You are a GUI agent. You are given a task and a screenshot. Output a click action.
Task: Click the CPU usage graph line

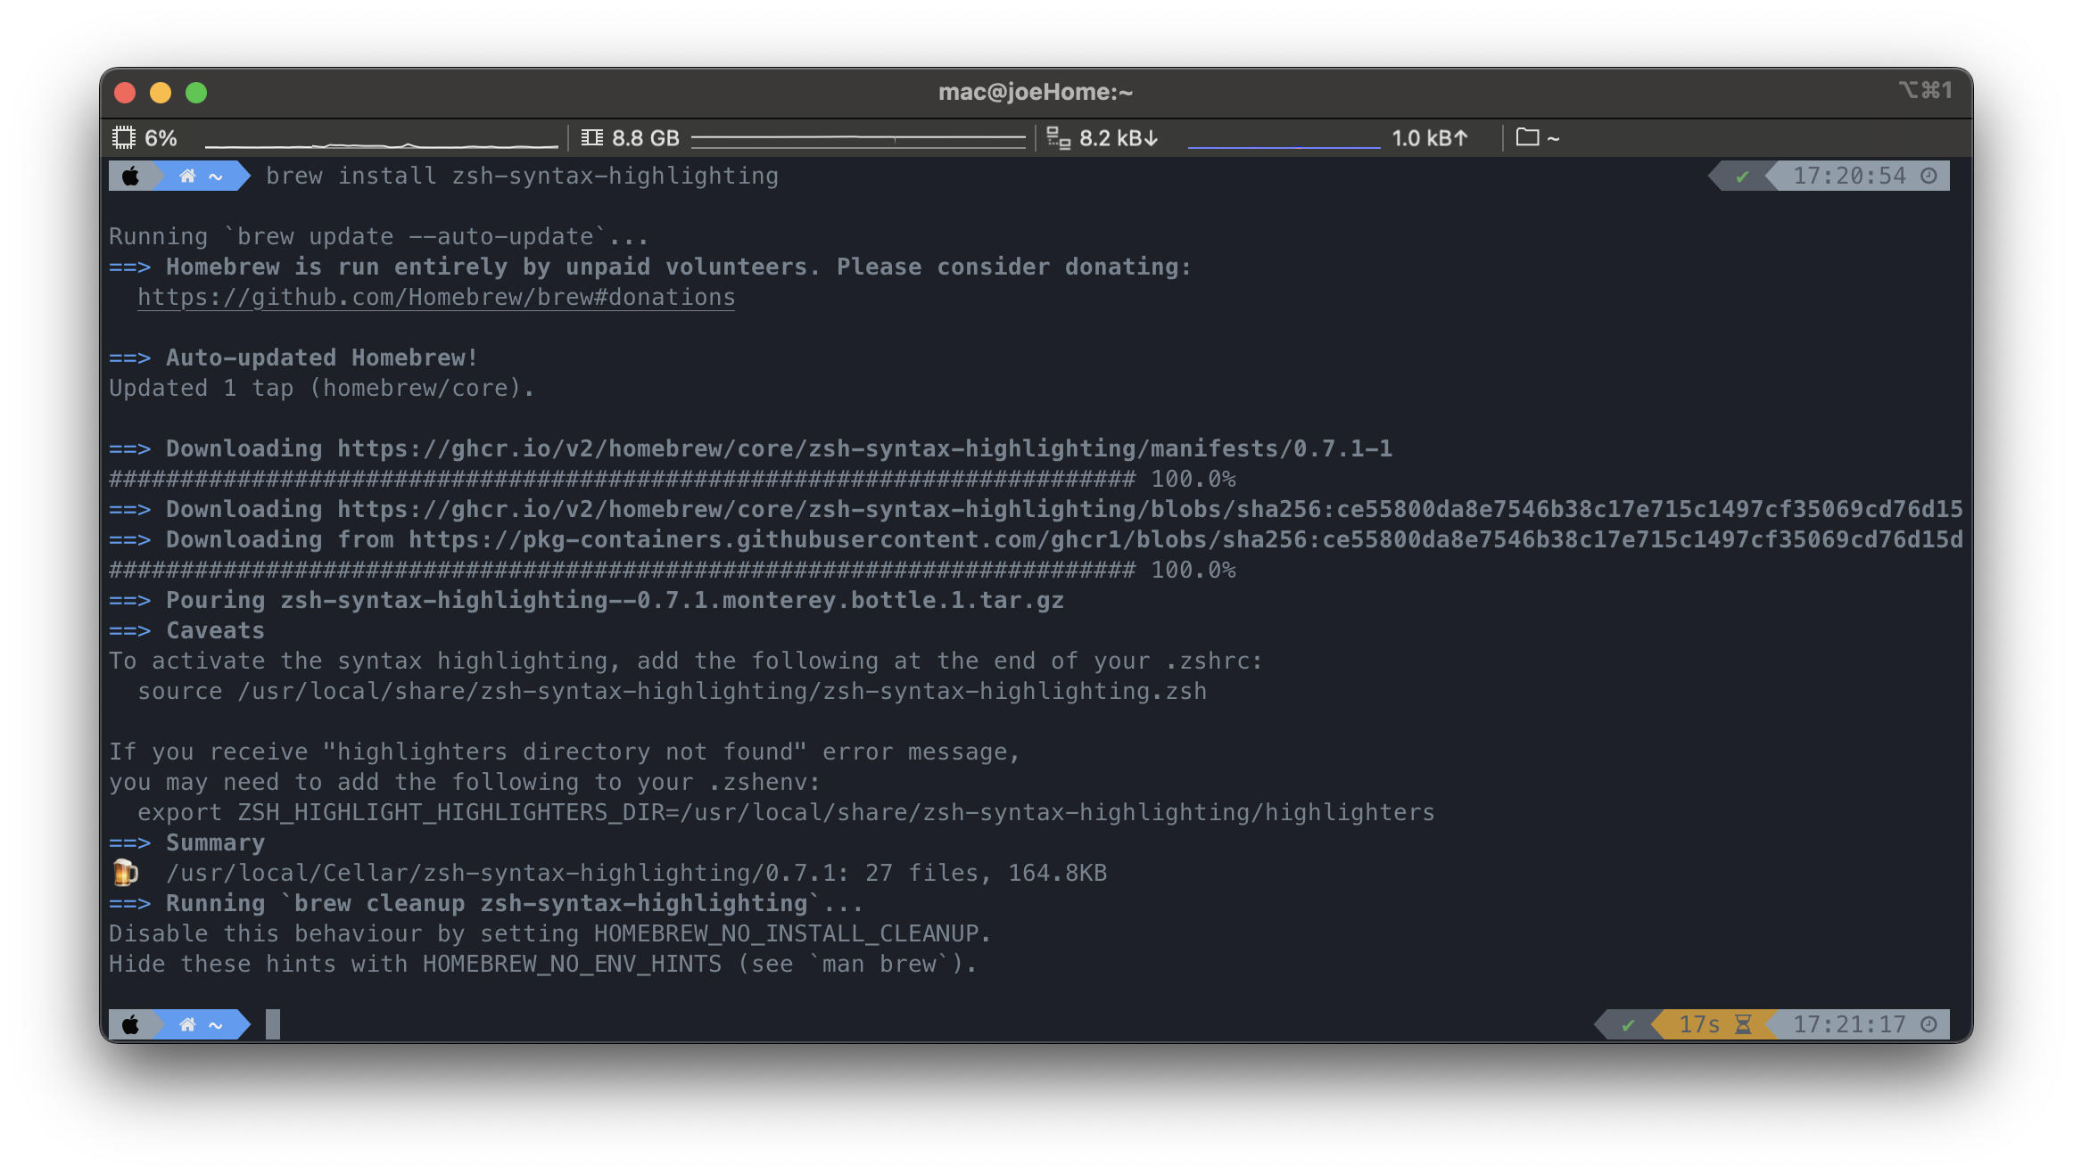(x=381, y=144)
